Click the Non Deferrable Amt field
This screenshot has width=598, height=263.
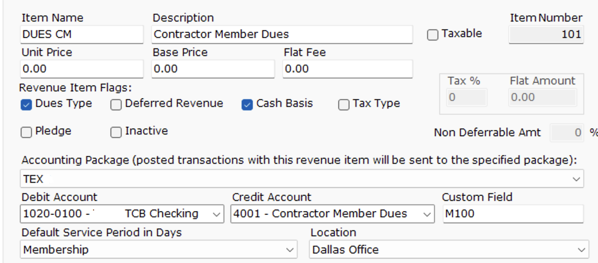[568, 133]
